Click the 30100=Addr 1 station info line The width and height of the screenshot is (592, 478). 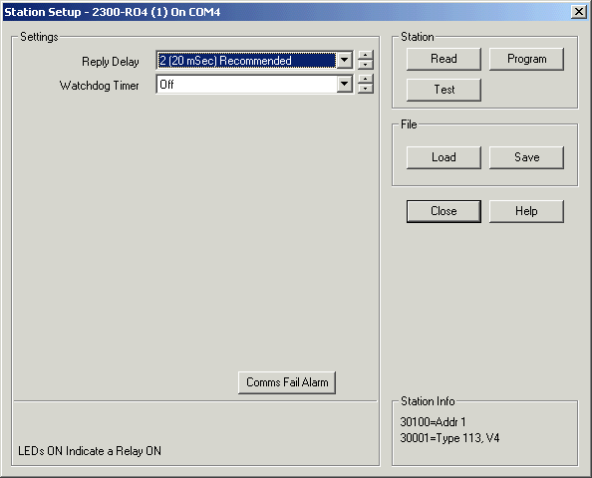433,422
